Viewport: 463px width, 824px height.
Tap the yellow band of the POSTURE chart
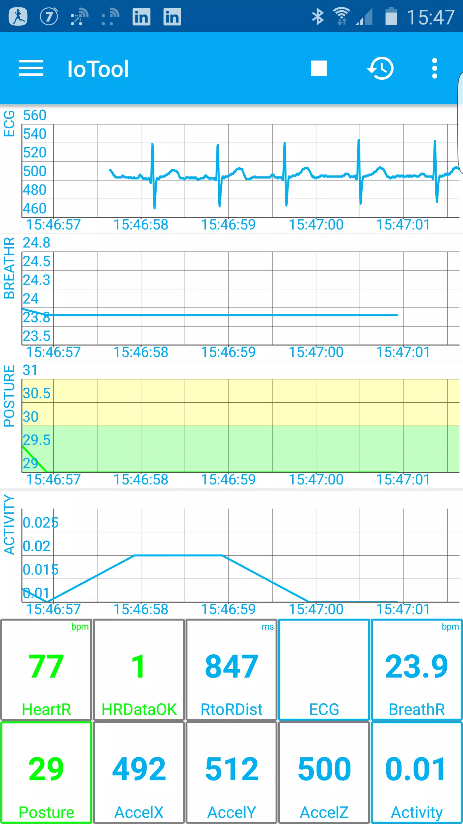coord(241,402)
